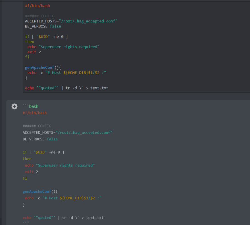Click the 'if [ "$UID" -ne 0 ]' line in message draft
Image resolution: width=250 pixels, height=225 pixels.
point(43,152)
